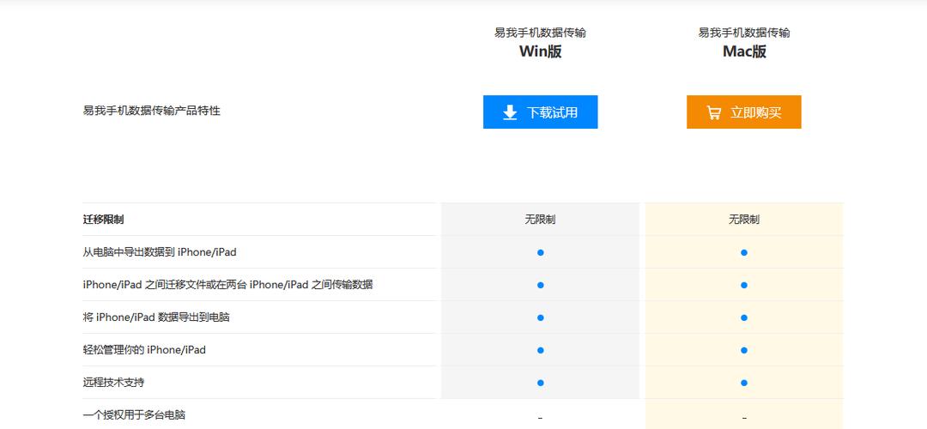Screen dimensions: 927x429
Task: Click the Win版 dash for 一个授权用于多台电脑
Action: [x=541, y=418]
